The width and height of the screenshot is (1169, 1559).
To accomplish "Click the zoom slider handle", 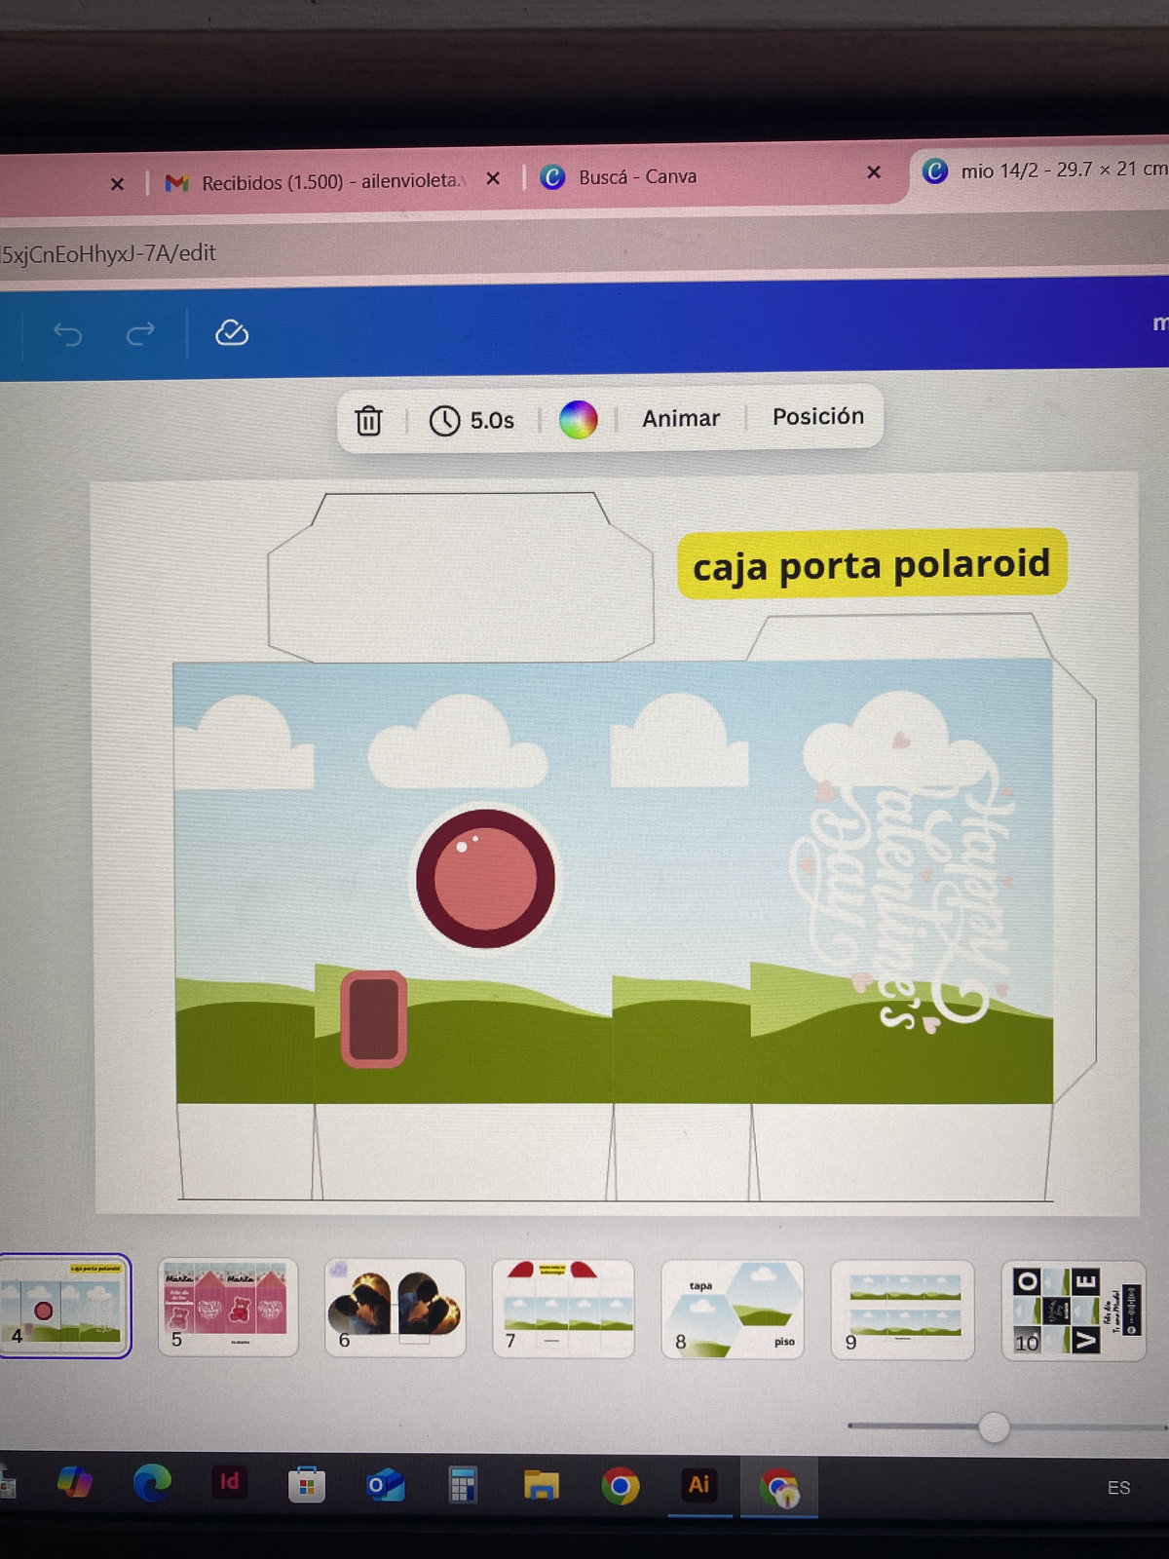I will (994, 1427).
